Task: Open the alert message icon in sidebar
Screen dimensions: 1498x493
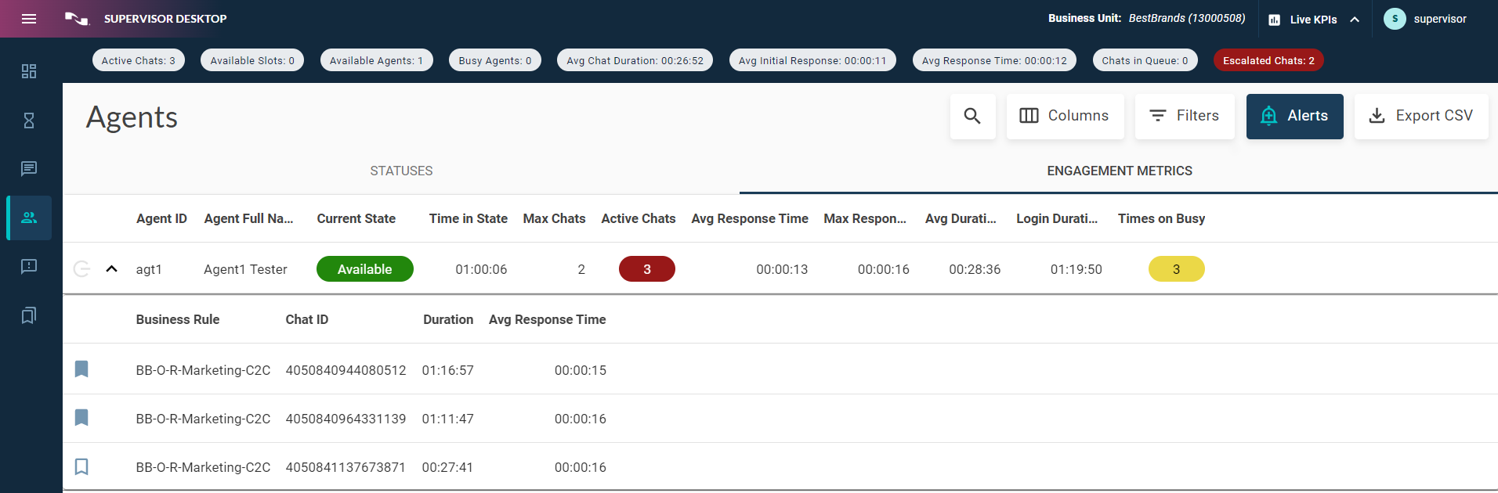Action: click(x=29, y=267)
